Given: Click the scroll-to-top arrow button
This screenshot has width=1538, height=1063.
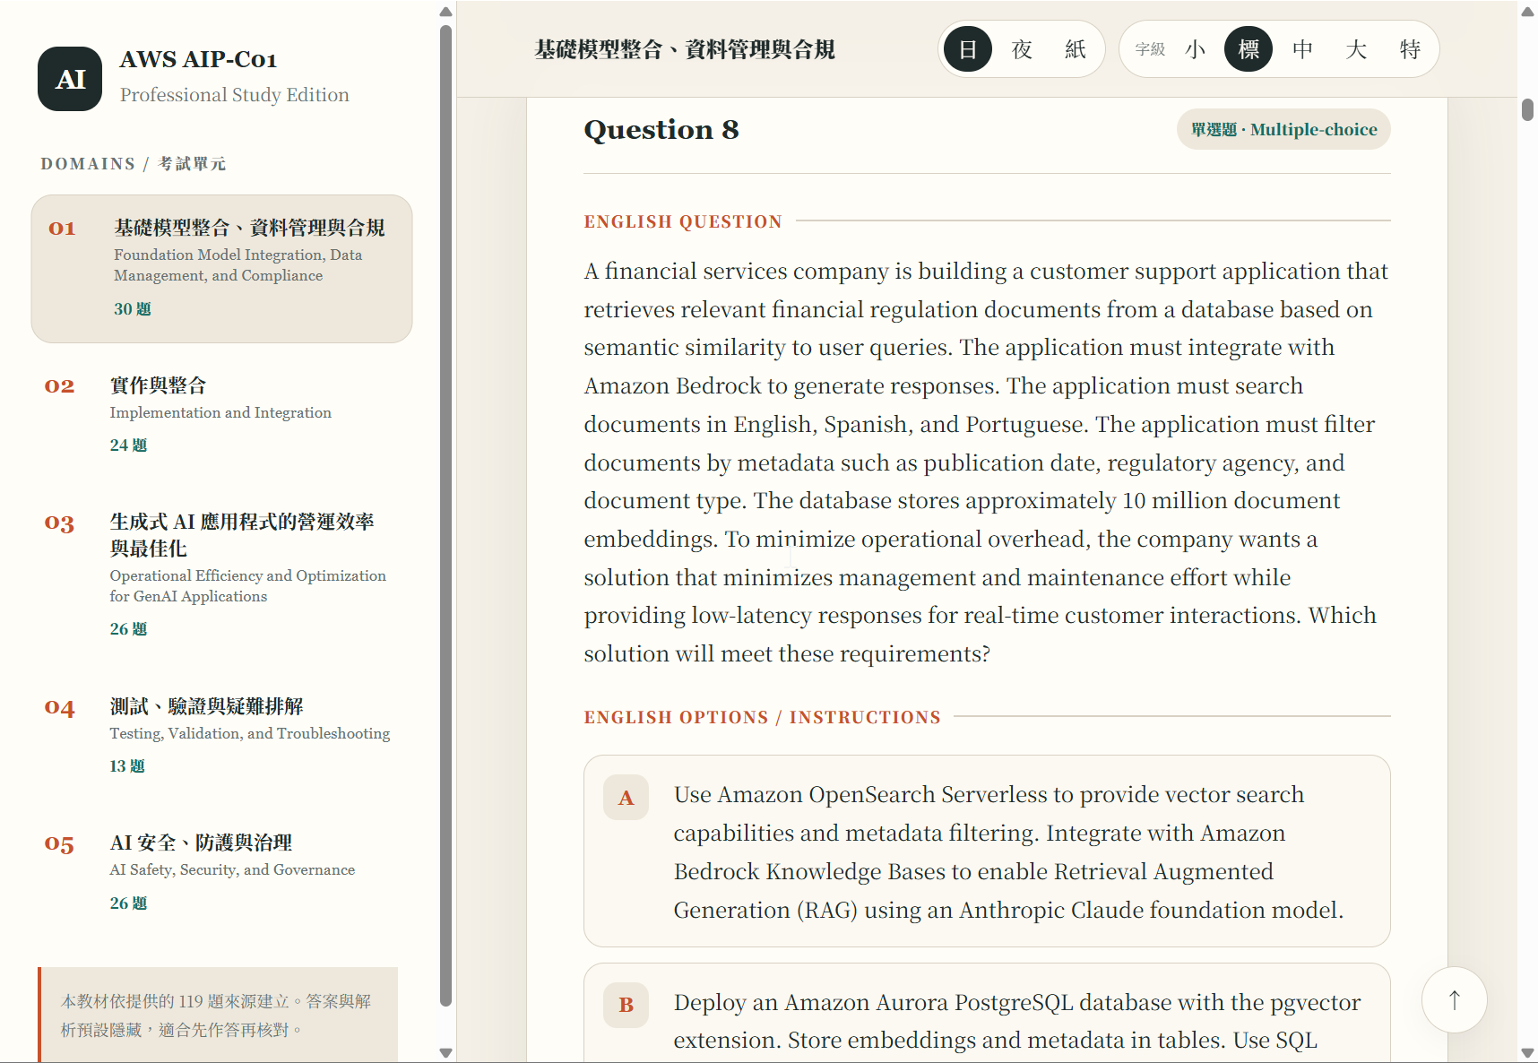Looking at the screenshot, I should tap(1454, 999).
